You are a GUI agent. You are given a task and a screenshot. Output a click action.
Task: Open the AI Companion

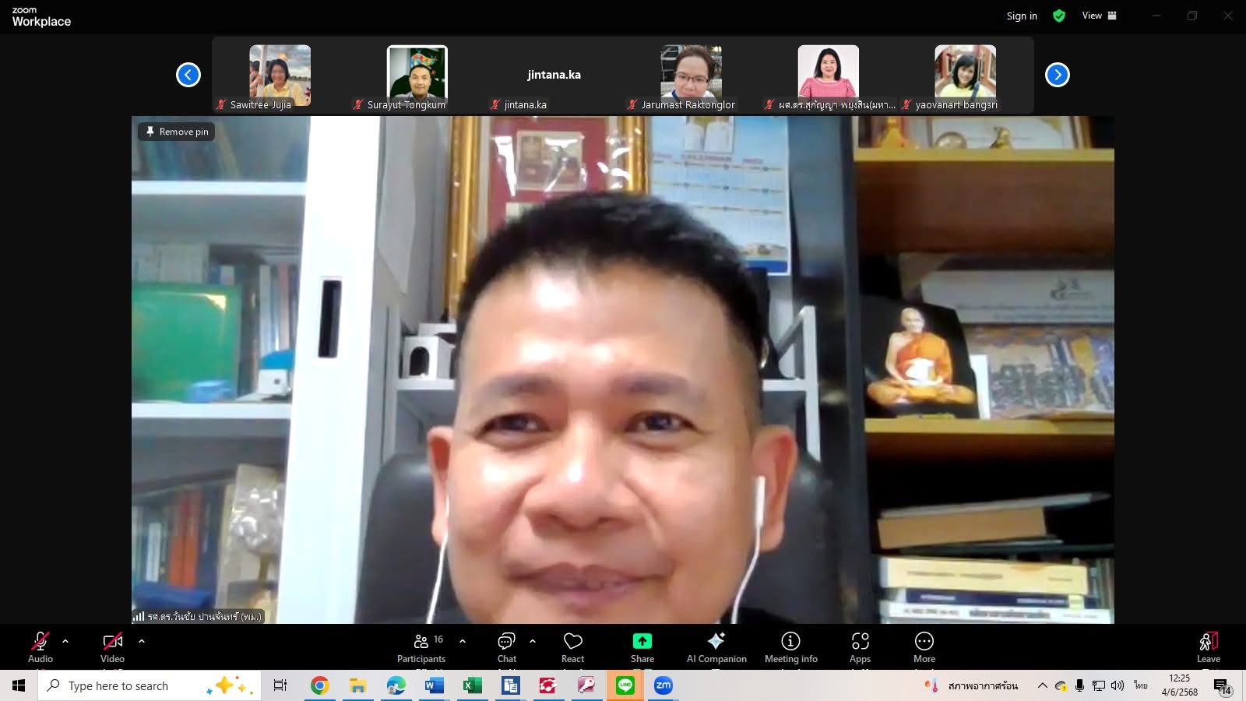coord(716,646)
